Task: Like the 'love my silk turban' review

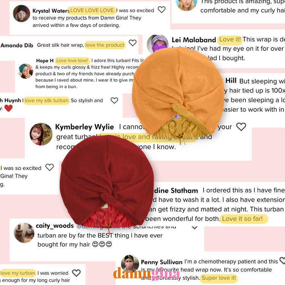Action: coord(114,101)
